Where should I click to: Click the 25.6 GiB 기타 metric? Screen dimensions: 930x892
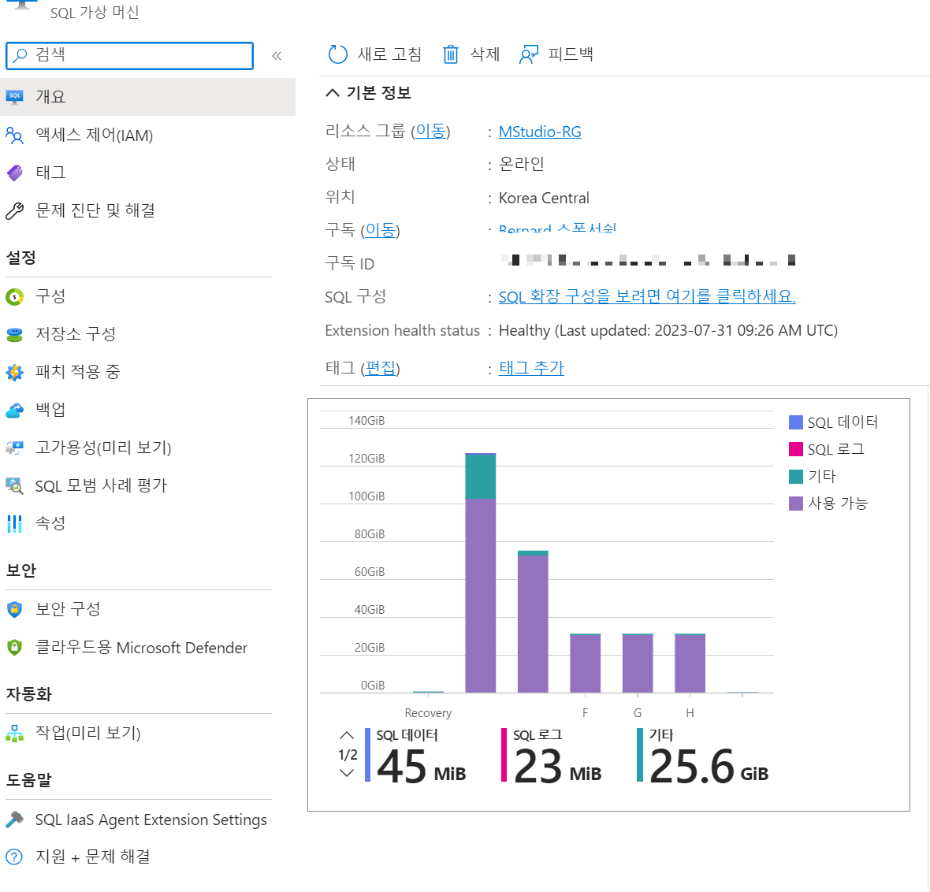pos(703,755)
